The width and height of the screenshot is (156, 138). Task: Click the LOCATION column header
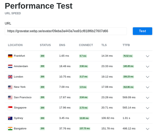coord(15,45)
